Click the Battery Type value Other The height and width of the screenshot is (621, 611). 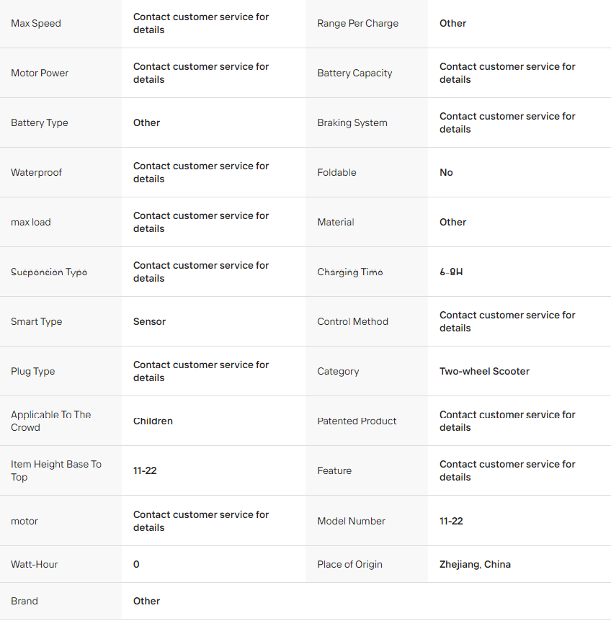[x=146, y=122]
